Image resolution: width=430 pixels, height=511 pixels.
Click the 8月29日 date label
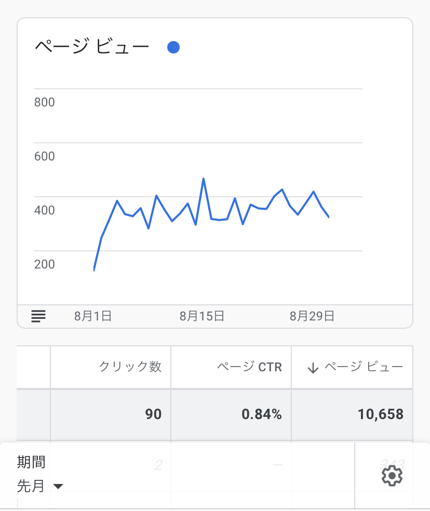point(312,316)
